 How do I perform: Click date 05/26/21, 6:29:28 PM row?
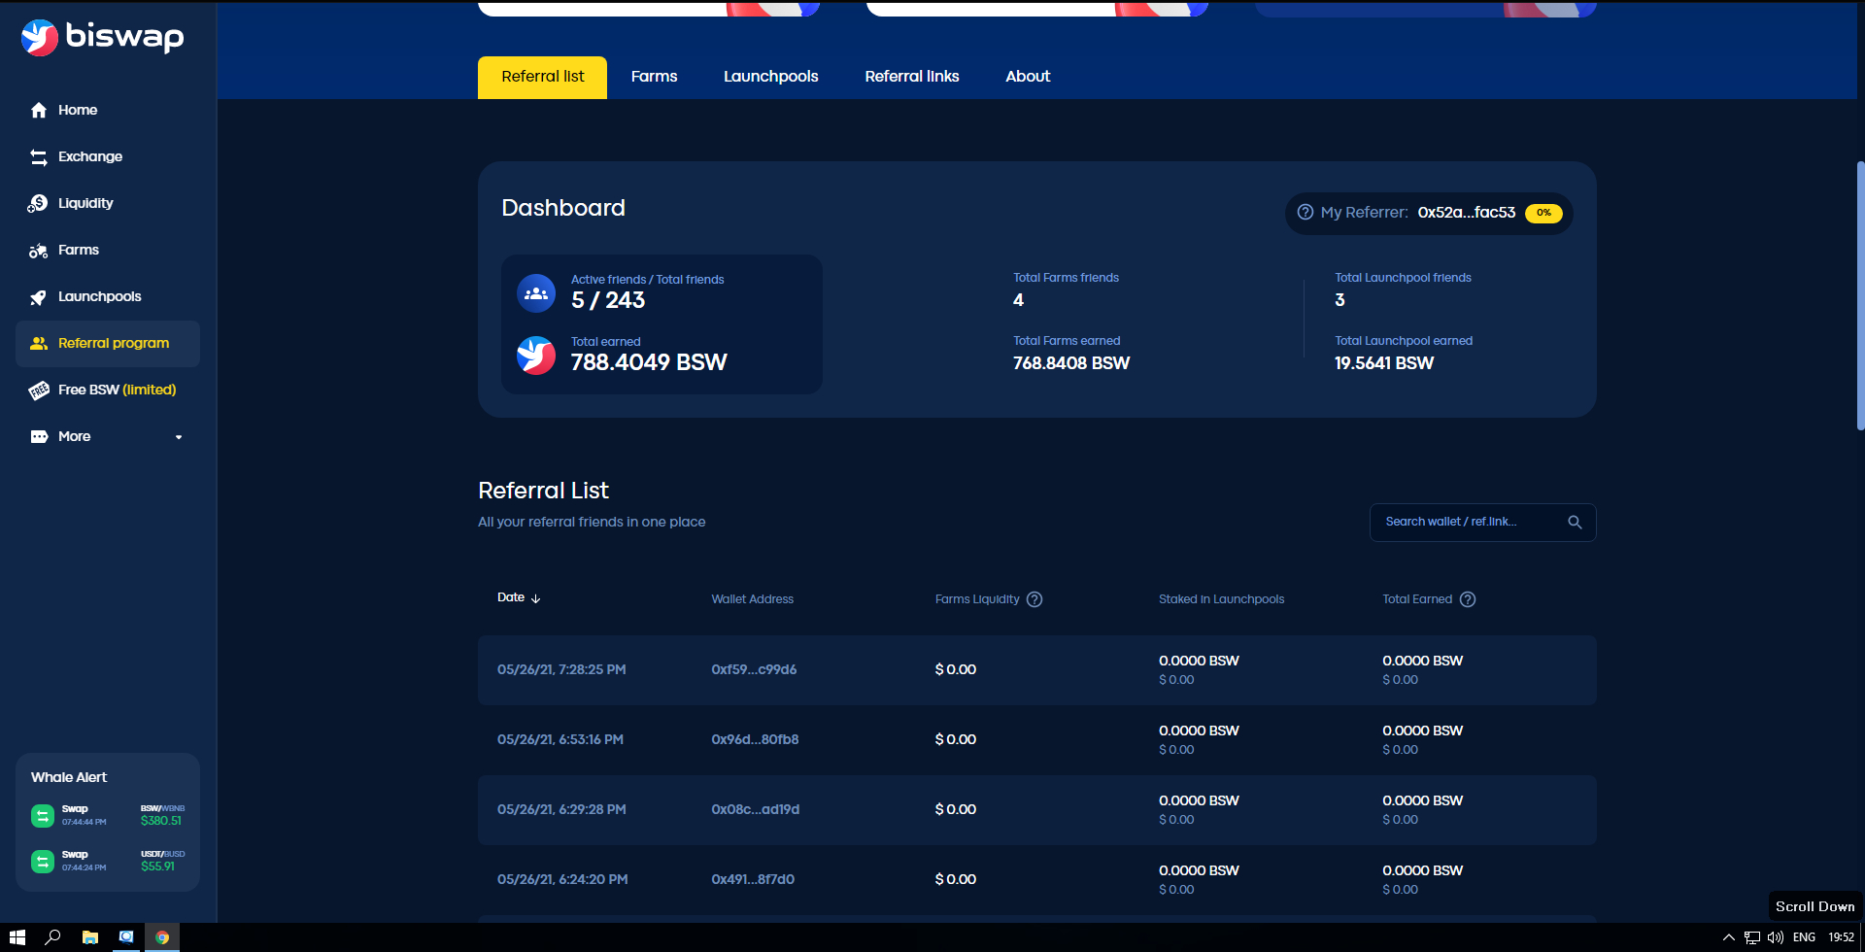pos(561,809)
